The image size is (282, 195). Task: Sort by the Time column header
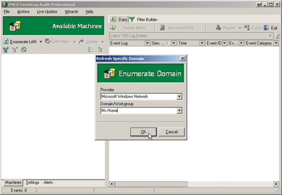point(182,43)
